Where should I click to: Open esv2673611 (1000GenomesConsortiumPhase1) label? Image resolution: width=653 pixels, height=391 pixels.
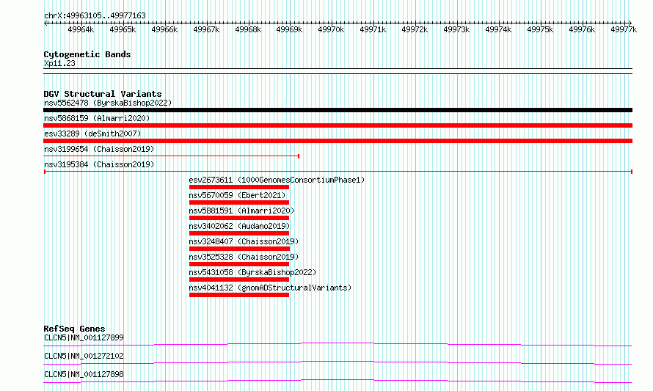pos(277,180)
